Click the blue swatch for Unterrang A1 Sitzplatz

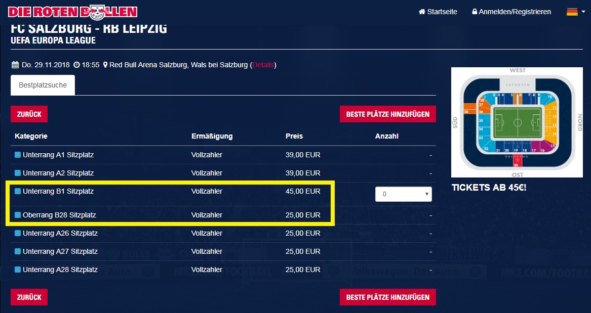[x=17, y=155]
